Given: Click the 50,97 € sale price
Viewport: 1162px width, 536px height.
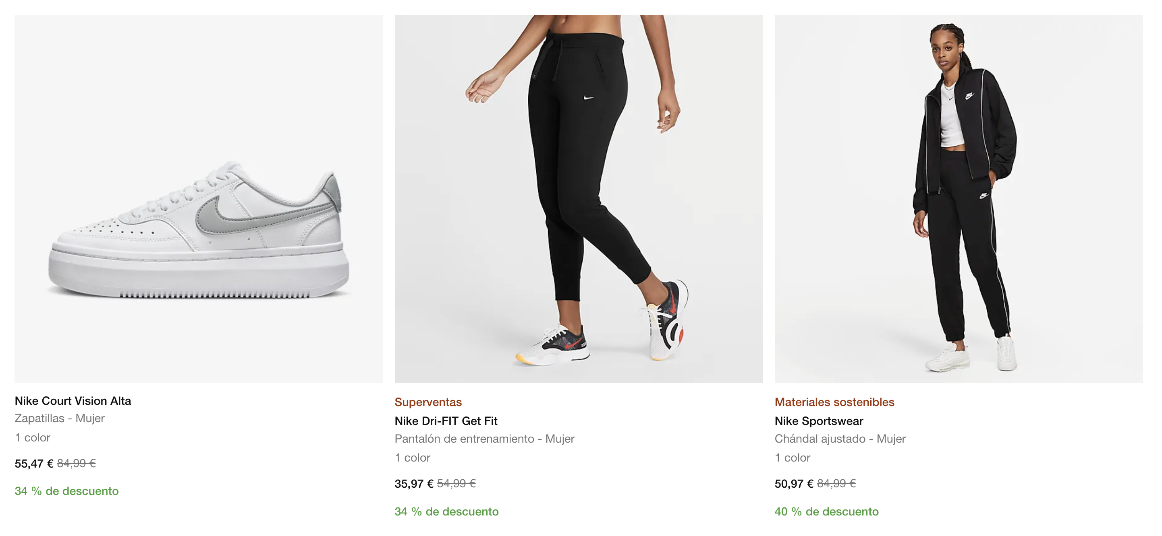Looking at the screenshot, I should [794, 484].
